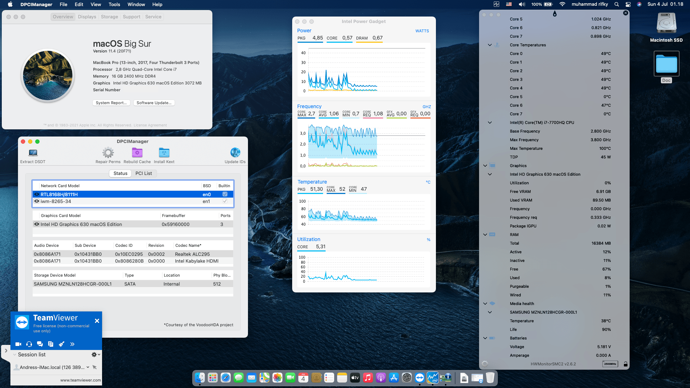Image resolution: width=690 pixels, height=388 pixels.
Task: Click the lock icon in HWMonitorSMC2
Action: [x=626, y=364]
